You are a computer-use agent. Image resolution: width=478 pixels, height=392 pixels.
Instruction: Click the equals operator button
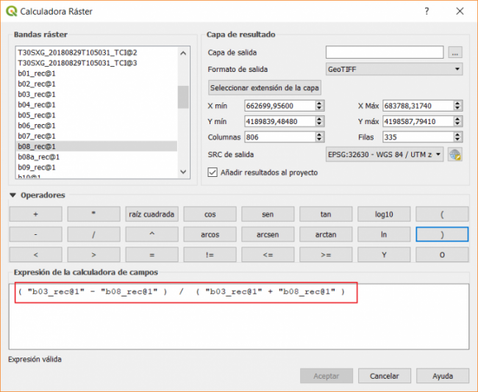(151, 255)
